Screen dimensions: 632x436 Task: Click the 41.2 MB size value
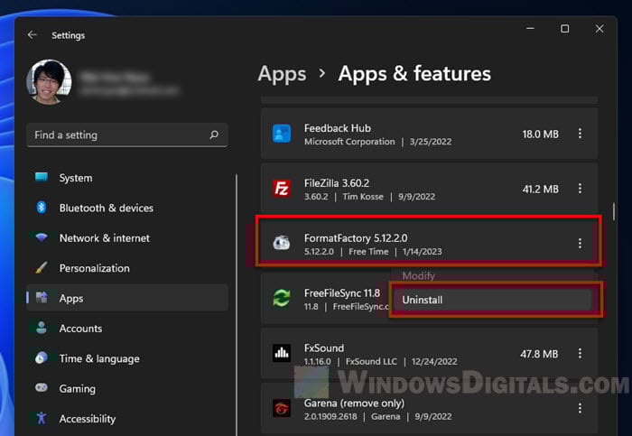pos(541,189)
